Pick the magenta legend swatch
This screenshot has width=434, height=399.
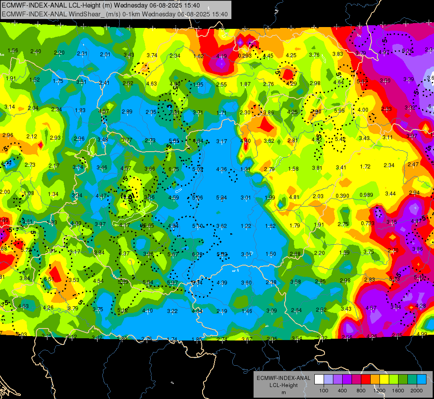click(x=356, y=379)
